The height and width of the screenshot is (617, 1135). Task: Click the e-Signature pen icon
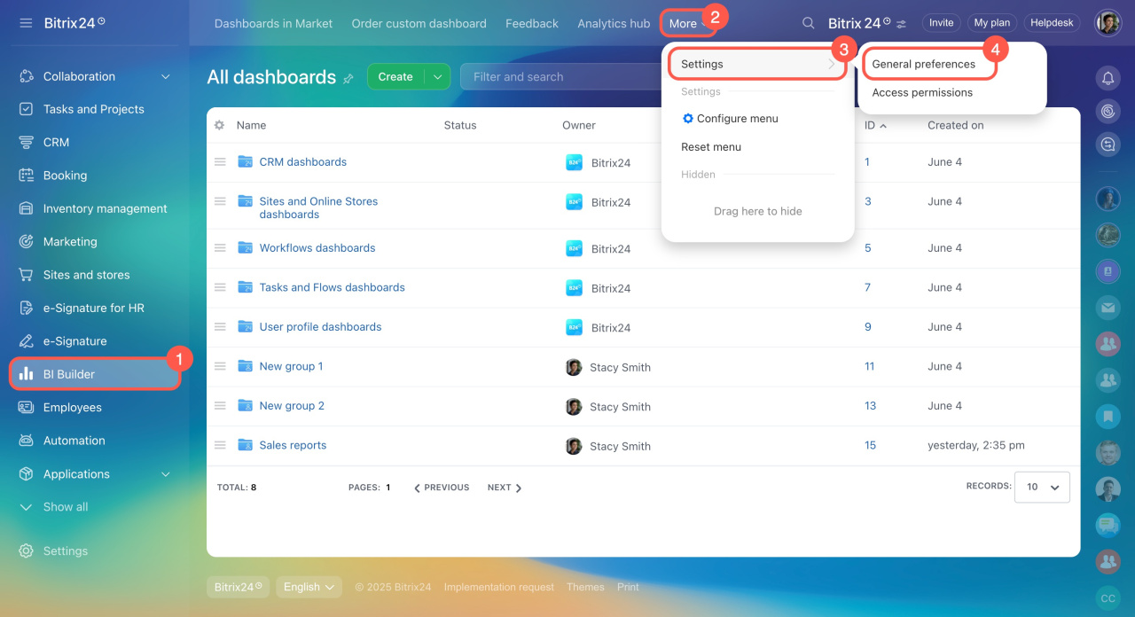coord(27,341)
